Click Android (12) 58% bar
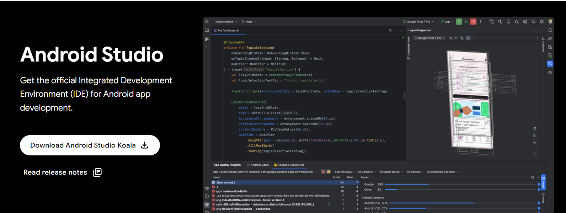 (x=463, y=203)
